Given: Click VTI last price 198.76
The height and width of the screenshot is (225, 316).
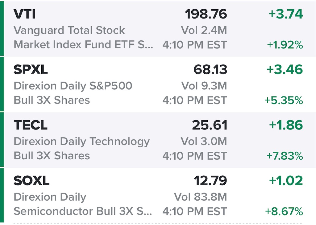Looking at the screenshot, I should coord(206,14).
